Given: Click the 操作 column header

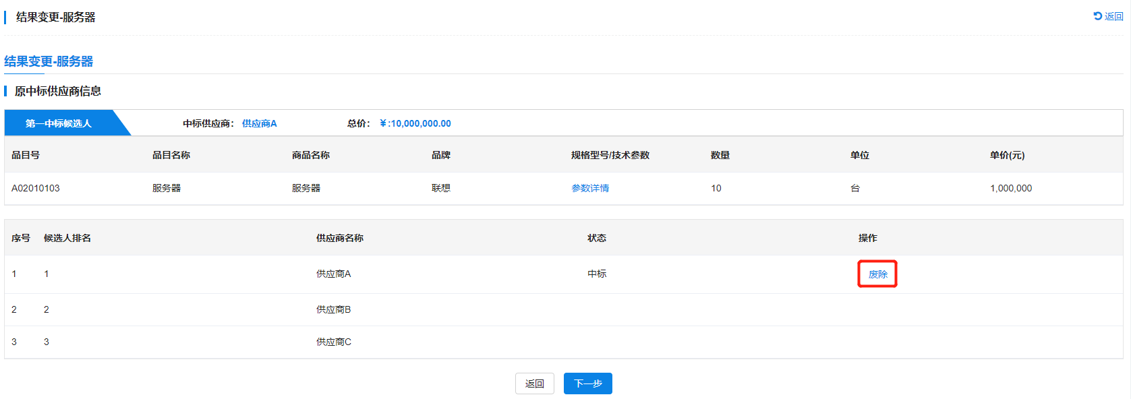Looking at the screenshot, I should click(867, 238).
